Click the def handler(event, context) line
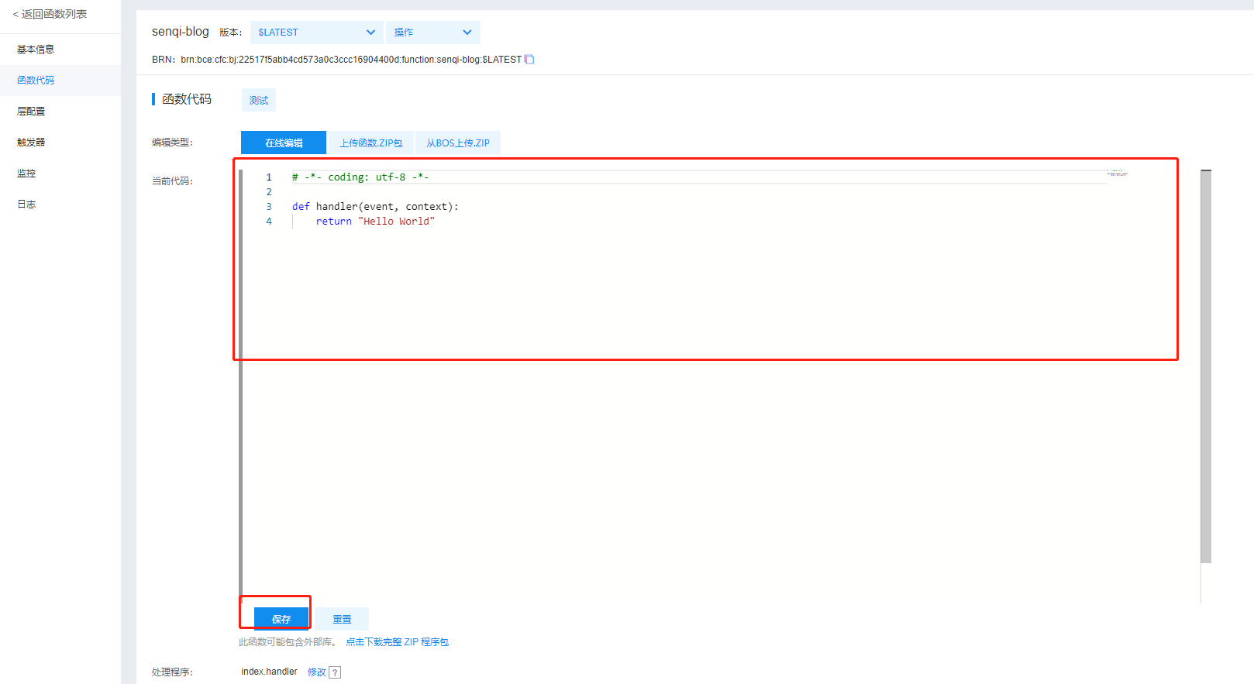 (x=375, y=207)
